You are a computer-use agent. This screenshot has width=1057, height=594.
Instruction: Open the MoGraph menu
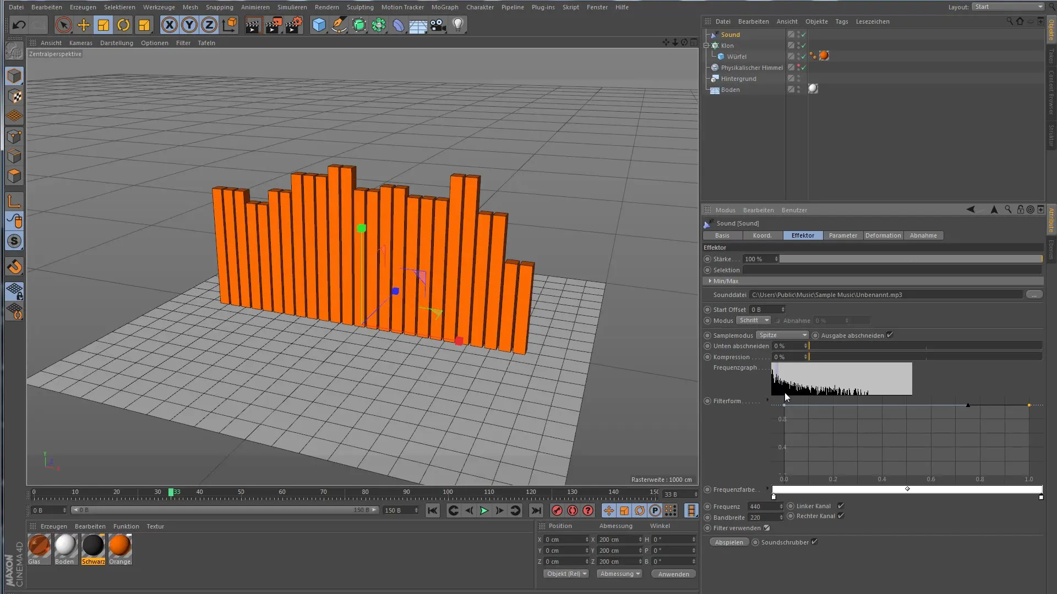[x=445, y=7]
